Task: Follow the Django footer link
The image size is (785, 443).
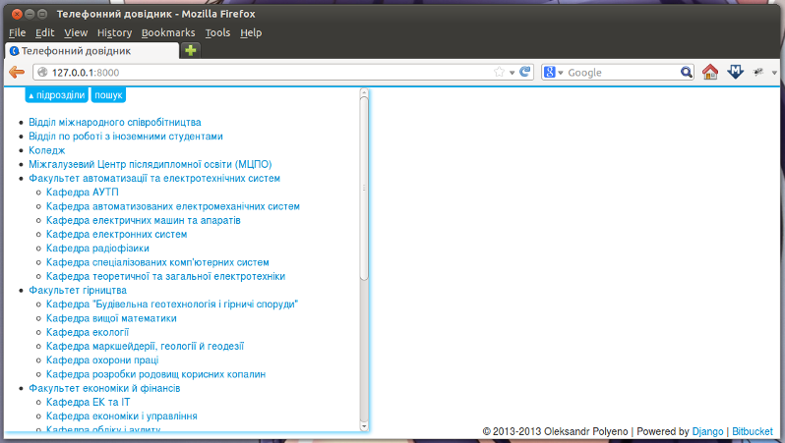Action: 707,431
